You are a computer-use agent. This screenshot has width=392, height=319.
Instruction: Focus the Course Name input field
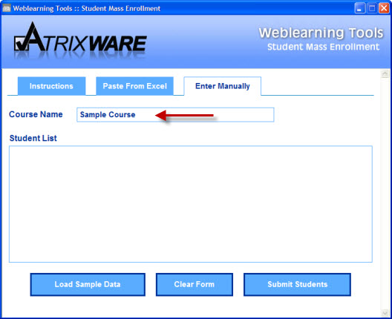point(175,115)
